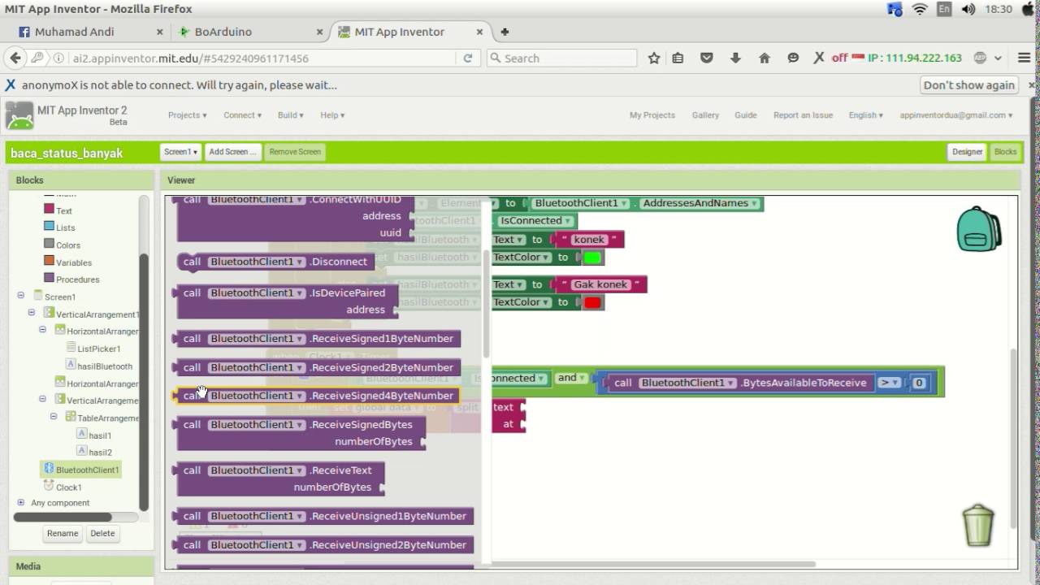Click the red color block
The width and height of the screenshot is (1040, 585).
pos(592,302)
